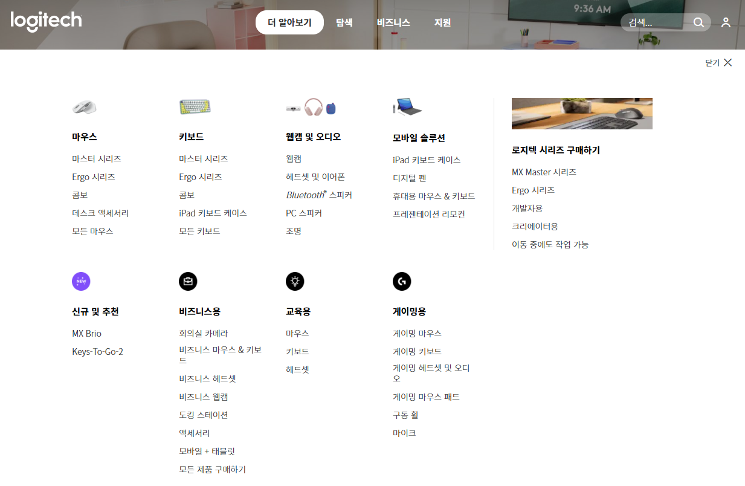Select Ergo 시리즈 under 마우스
745x486 pixels.
click(x=94, y=177)
